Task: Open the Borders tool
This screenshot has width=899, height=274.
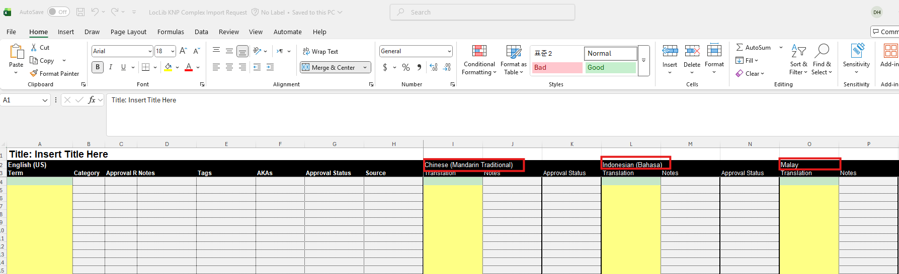Action: pos(145,67)
